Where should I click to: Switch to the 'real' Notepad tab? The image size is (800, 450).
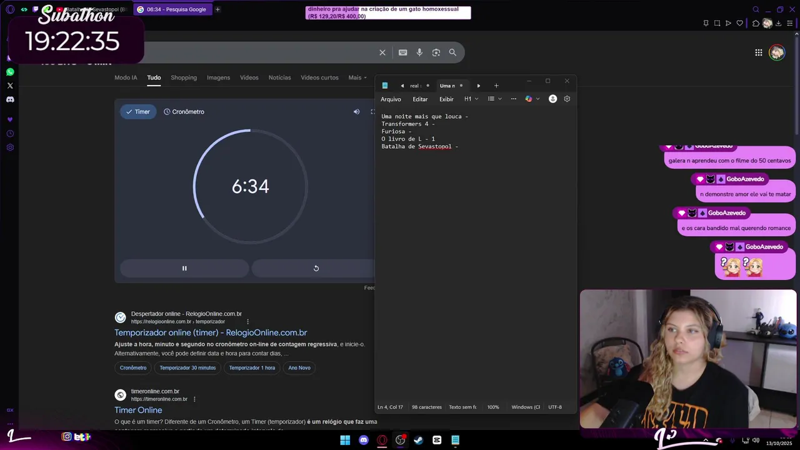pyautogui.click(x=416, y=86)
